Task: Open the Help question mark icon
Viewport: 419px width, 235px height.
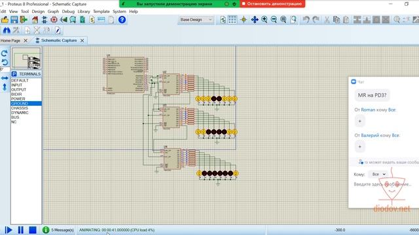Action: 122,20
